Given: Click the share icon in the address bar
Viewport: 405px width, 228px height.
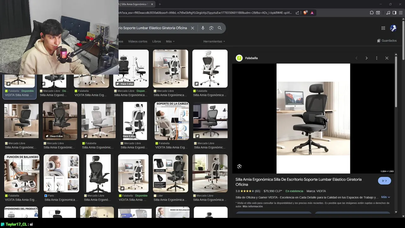Looking at the screenshot, I should 297,13.
